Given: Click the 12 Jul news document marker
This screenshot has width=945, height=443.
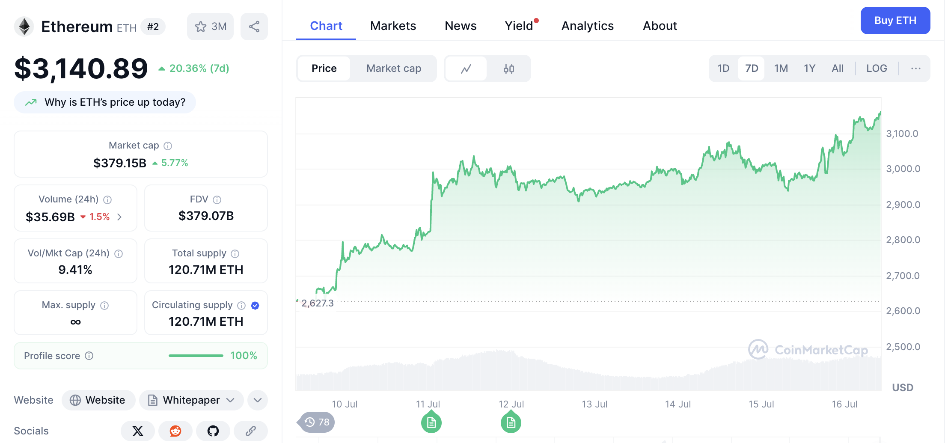Looking at the screenshot, I should pyautogui.click(x=511, y=422).
